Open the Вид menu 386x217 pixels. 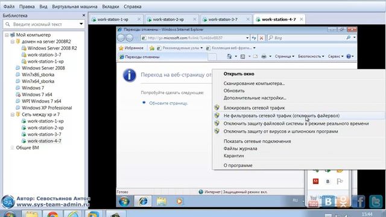43,7
